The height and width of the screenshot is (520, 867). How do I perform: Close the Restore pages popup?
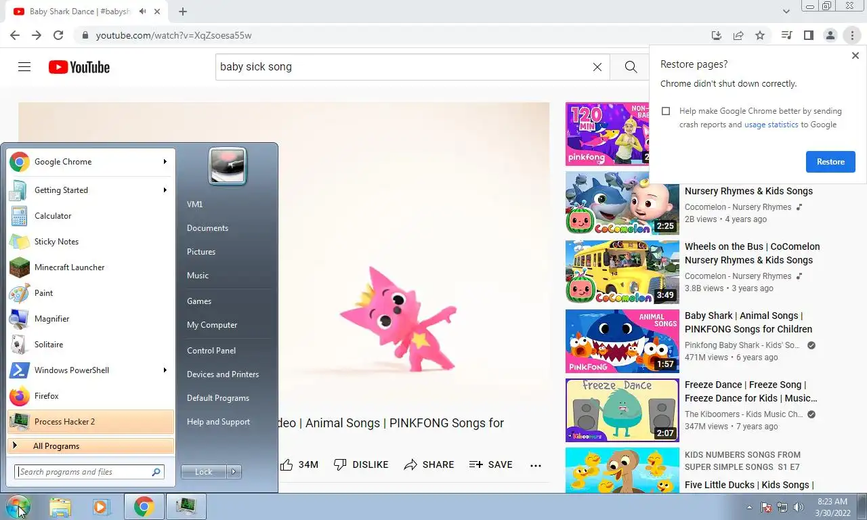[x=855, y=56]
